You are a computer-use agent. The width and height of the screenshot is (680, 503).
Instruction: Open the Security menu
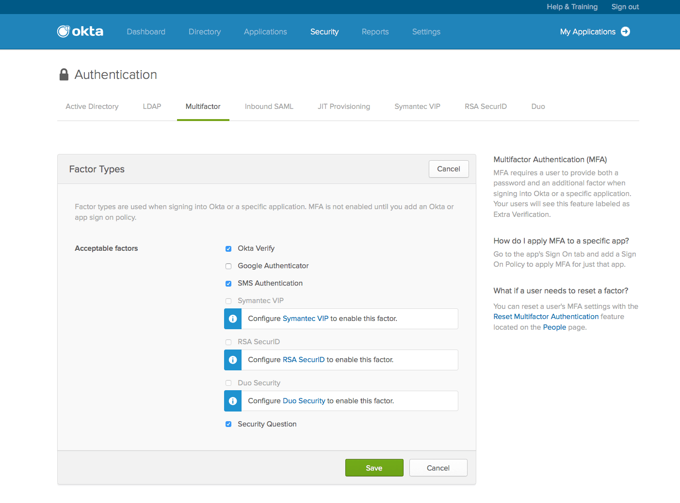(x=324, y=32)
